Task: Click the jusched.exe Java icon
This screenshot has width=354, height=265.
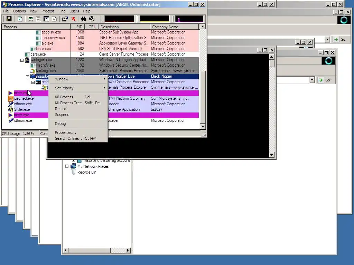Action: (11, 98)
